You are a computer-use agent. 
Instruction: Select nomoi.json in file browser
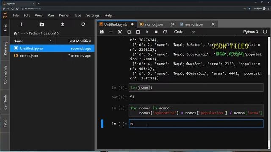52,56
